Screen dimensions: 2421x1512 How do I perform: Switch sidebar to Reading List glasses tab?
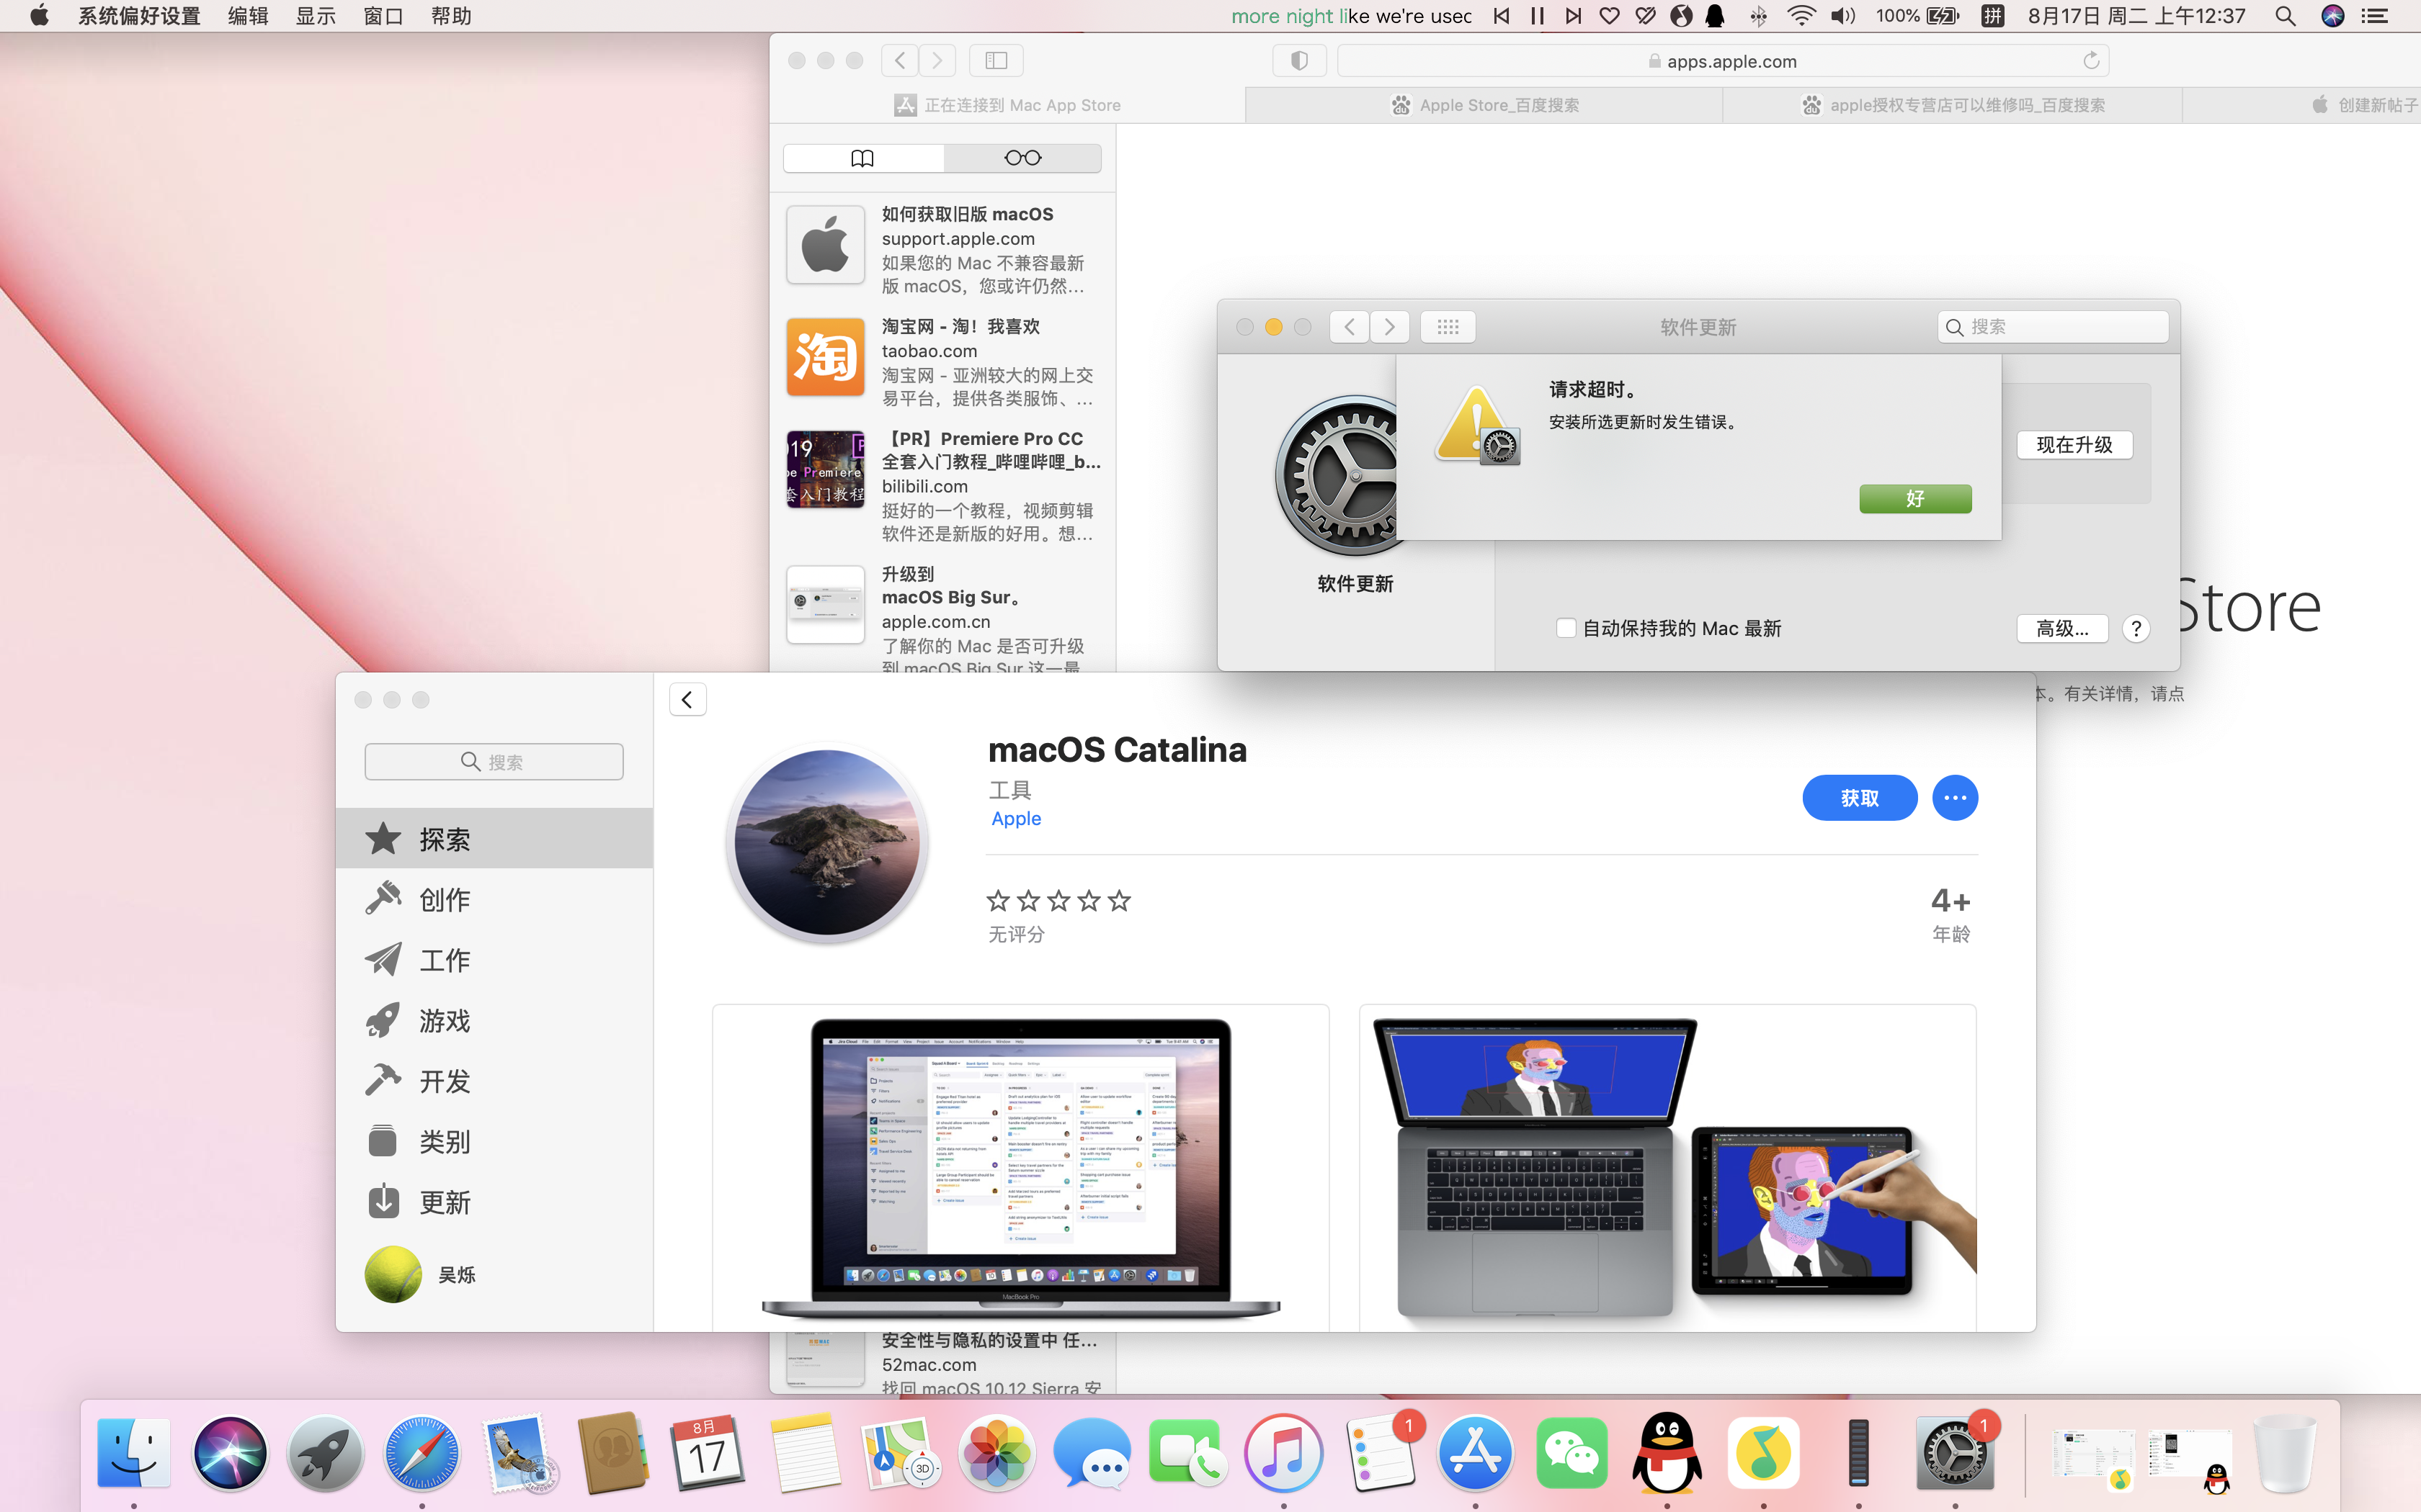[x=1022, y=158]
